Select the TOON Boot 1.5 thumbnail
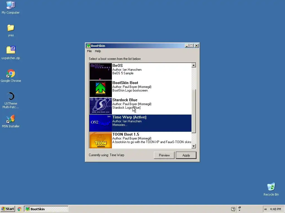Image resolution: width=285 pixels, height=213 pixels. pyautogui.click(x=100, y=140)
